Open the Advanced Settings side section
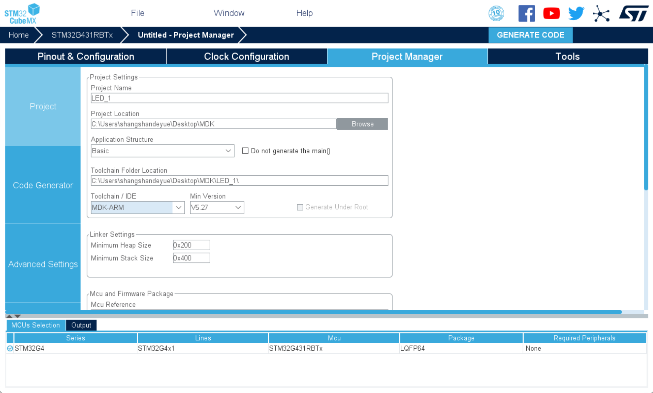 [43, 264]
